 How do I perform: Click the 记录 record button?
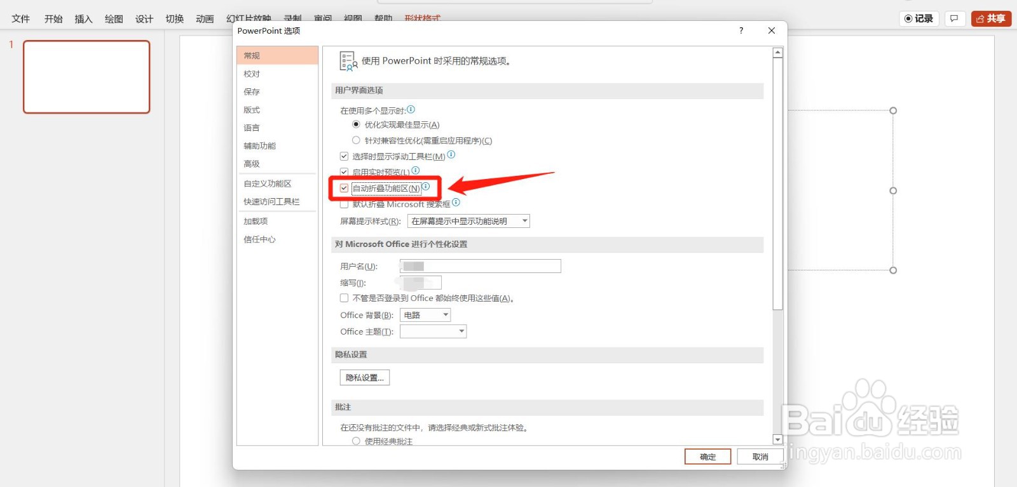(919, 18)
